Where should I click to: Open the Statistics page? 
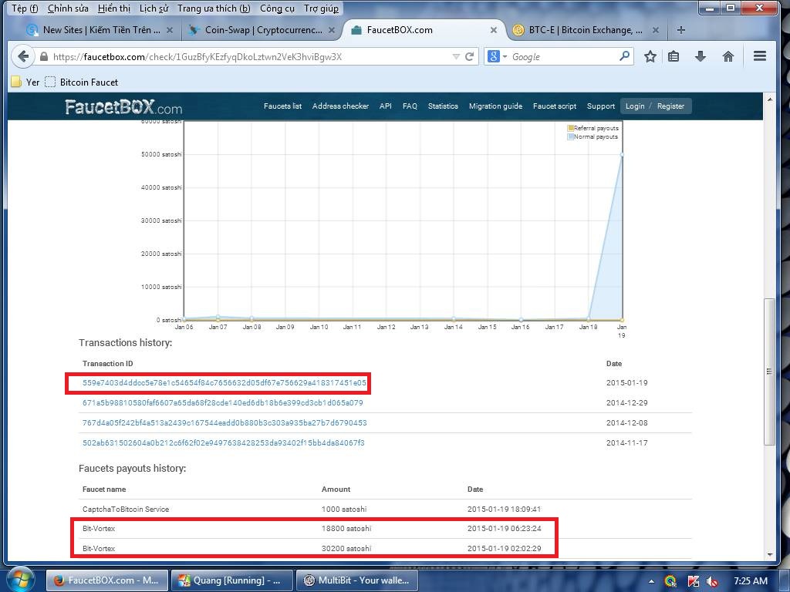(443, 106)
